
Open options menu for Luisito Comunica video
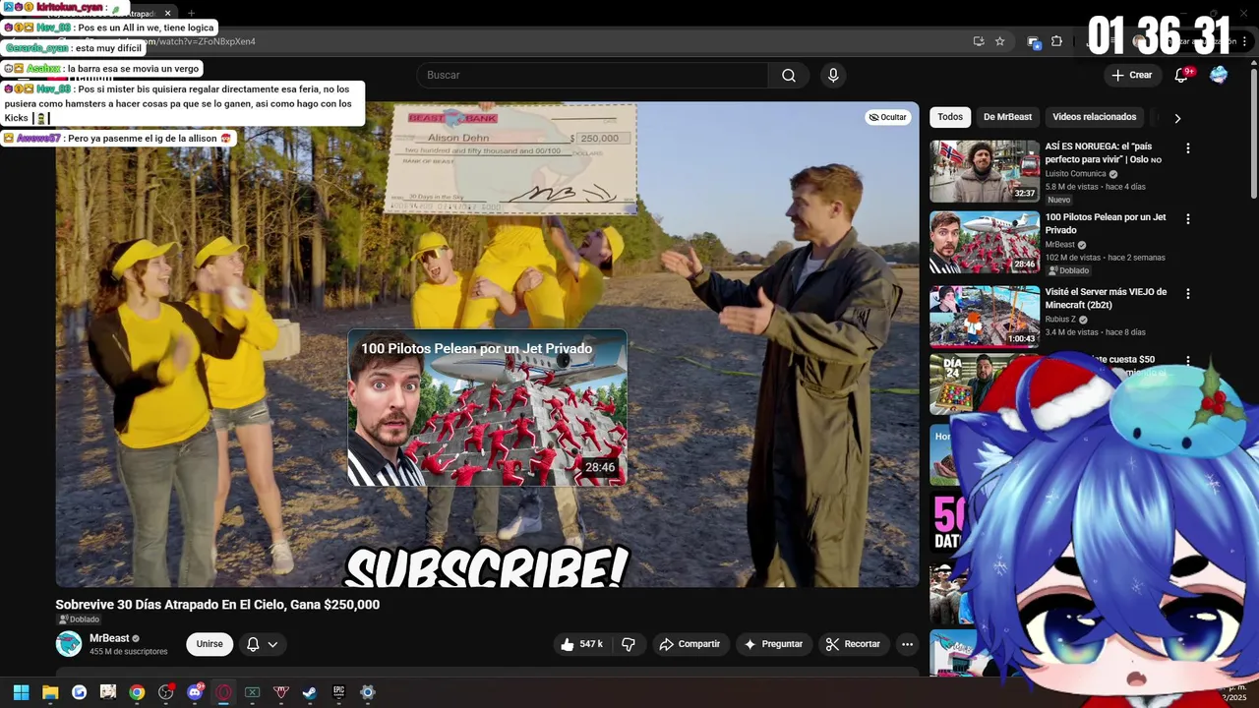(x=1188, y=148)
